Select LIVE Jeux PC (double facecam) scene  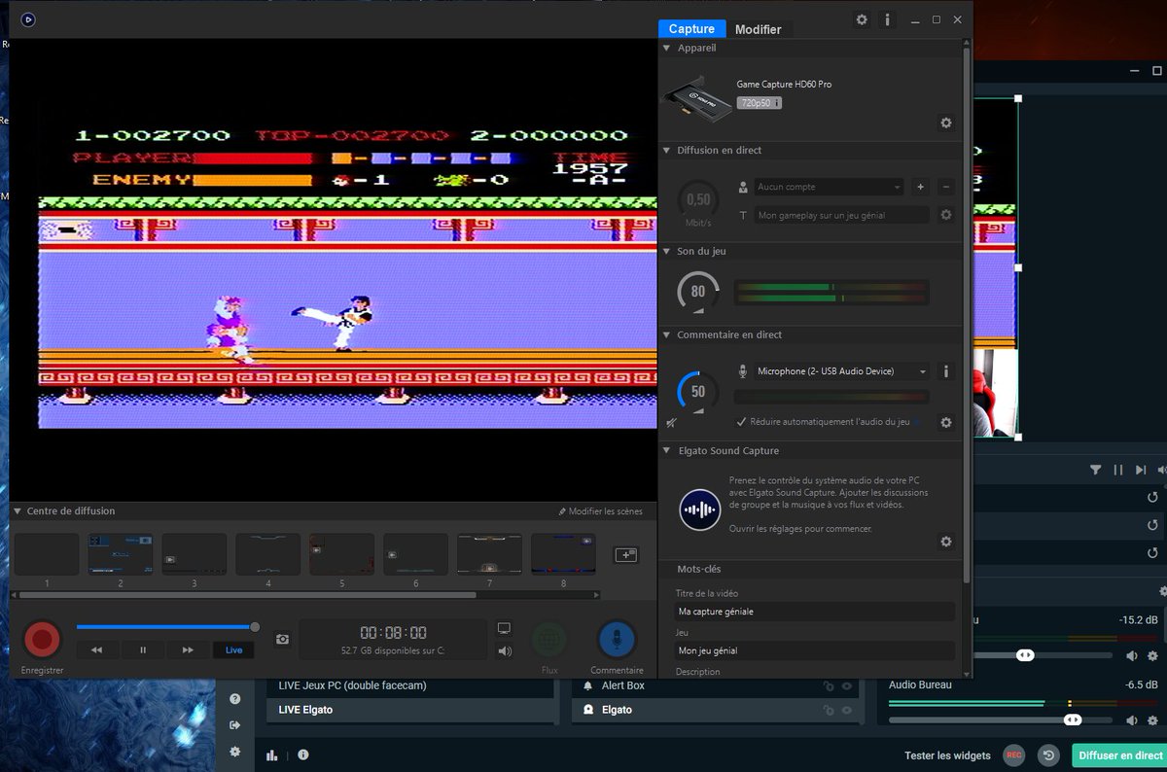(412, 685)
